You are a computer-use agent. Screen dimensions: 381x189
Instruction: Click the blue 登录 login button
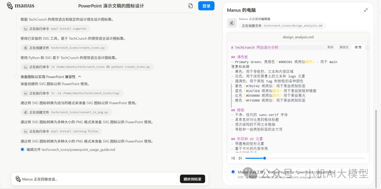click(206, 6)
